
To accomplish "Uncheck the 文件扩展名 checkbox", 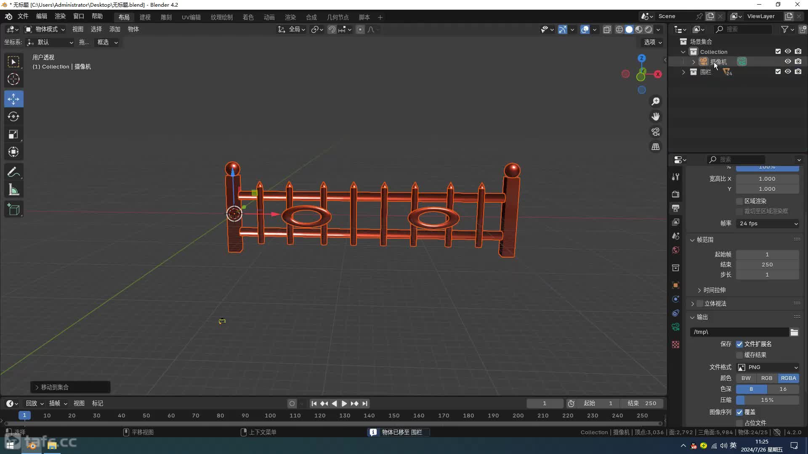I will tap(739, 344).
